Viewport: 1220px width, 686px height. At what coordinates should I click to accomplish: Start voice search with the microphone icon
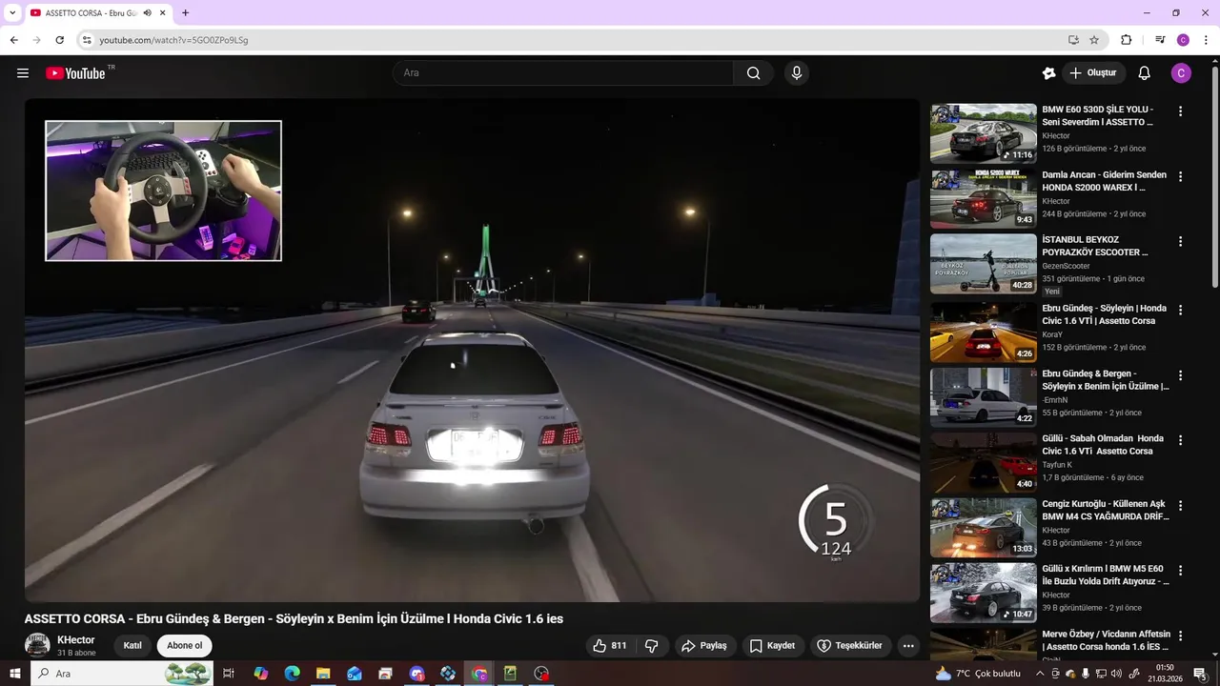coord(797,73)
